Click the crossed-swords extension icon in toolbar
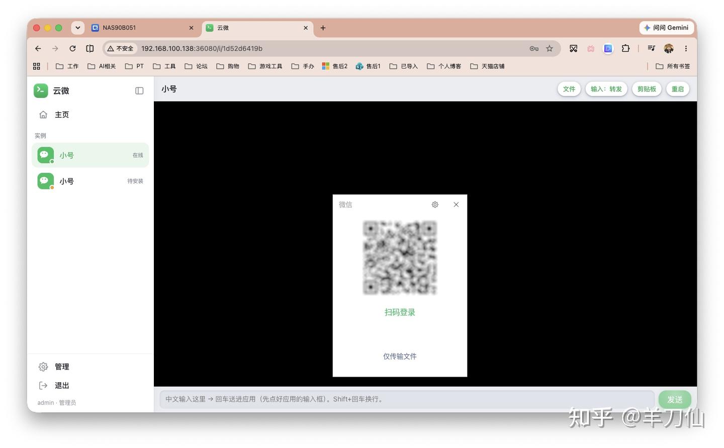This screenshot has width=724, height=448. coord(573,49)
